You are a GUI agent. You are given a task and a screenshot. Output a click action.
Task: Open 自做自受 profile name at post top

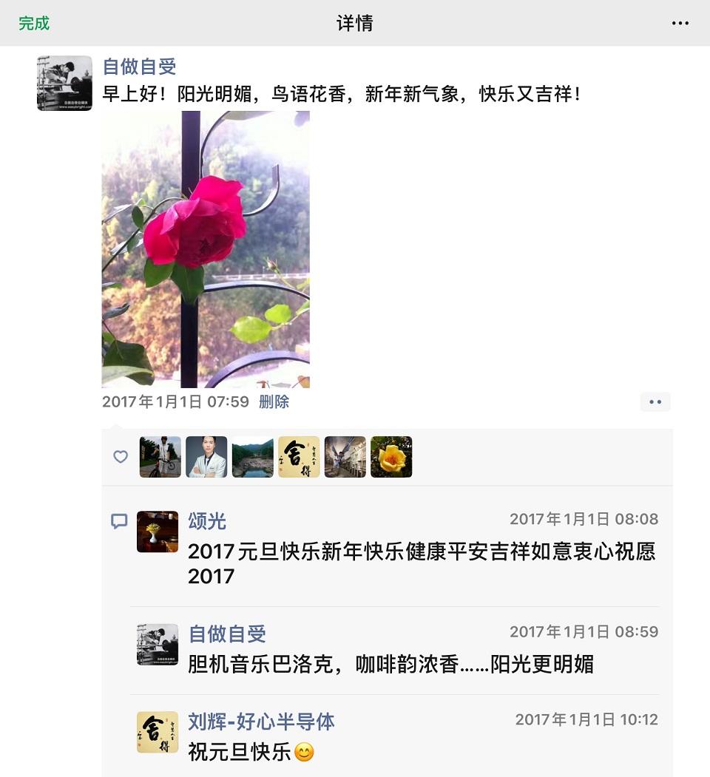click(139, 67)
